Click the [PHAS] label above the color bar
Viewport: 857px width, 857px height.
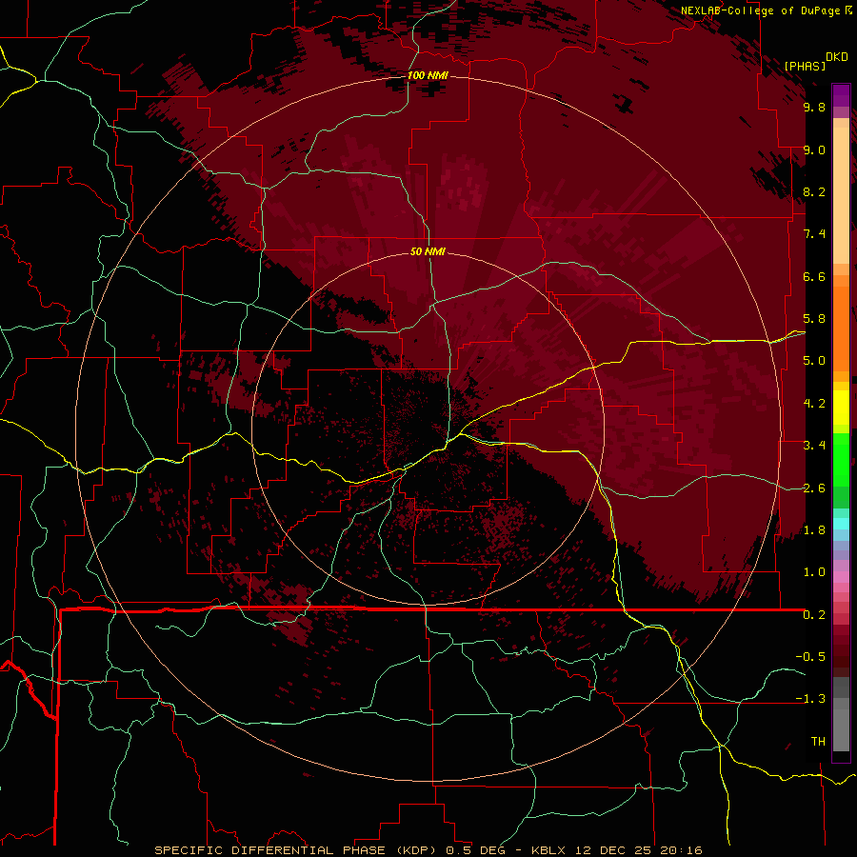click(805, 66)
